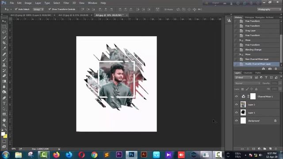Screen dimensions: 283x159
Task: Open the Filter menu
Action: click(66, 3)
